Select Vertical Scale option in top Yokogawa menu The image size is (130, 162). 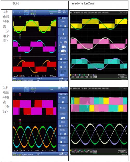tap(63, 40)
